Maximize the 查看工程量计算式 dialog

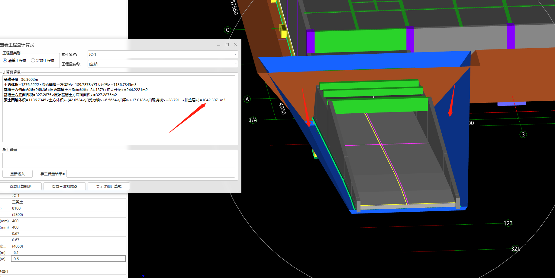(x=227, y=45)
